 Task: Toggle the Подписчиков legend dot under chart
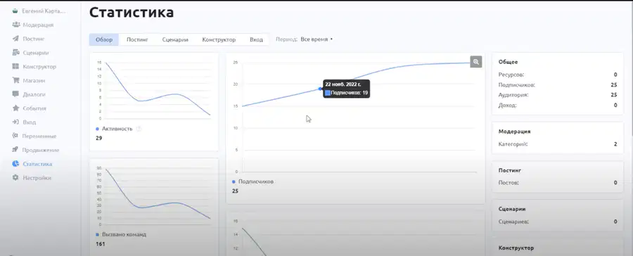(x=234, y=181)
